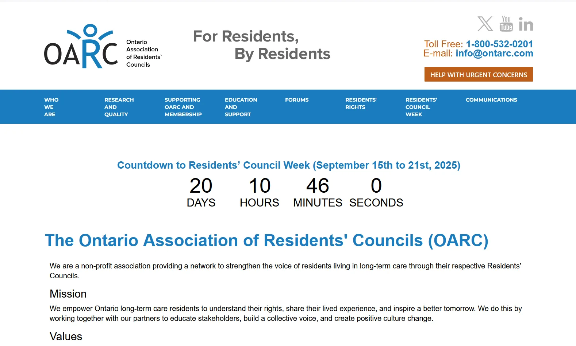This screenshot has height=346, width=576.
Task: Click the "For Residents, By Residents" tagline
Action: [x=261, y=45]
